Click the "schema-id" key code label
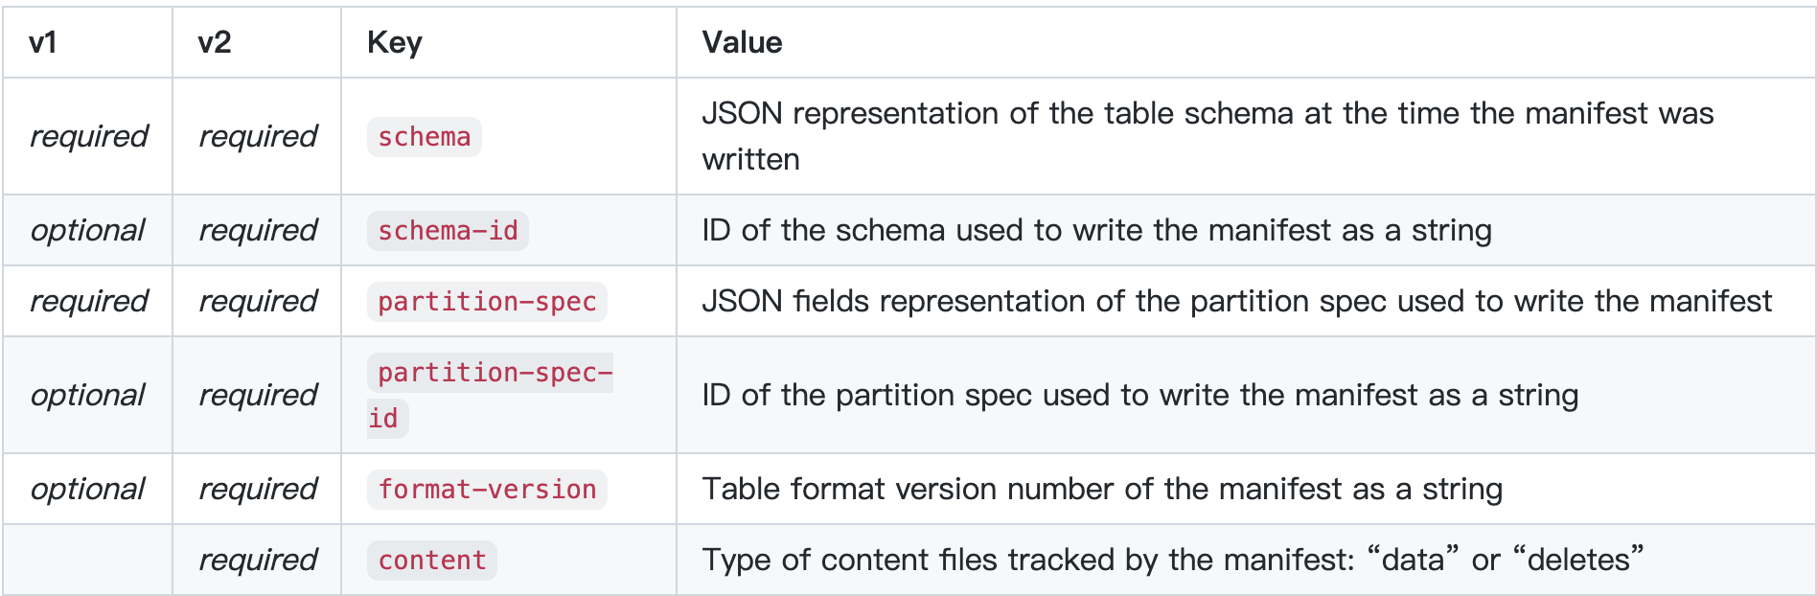 coord(448,231)
